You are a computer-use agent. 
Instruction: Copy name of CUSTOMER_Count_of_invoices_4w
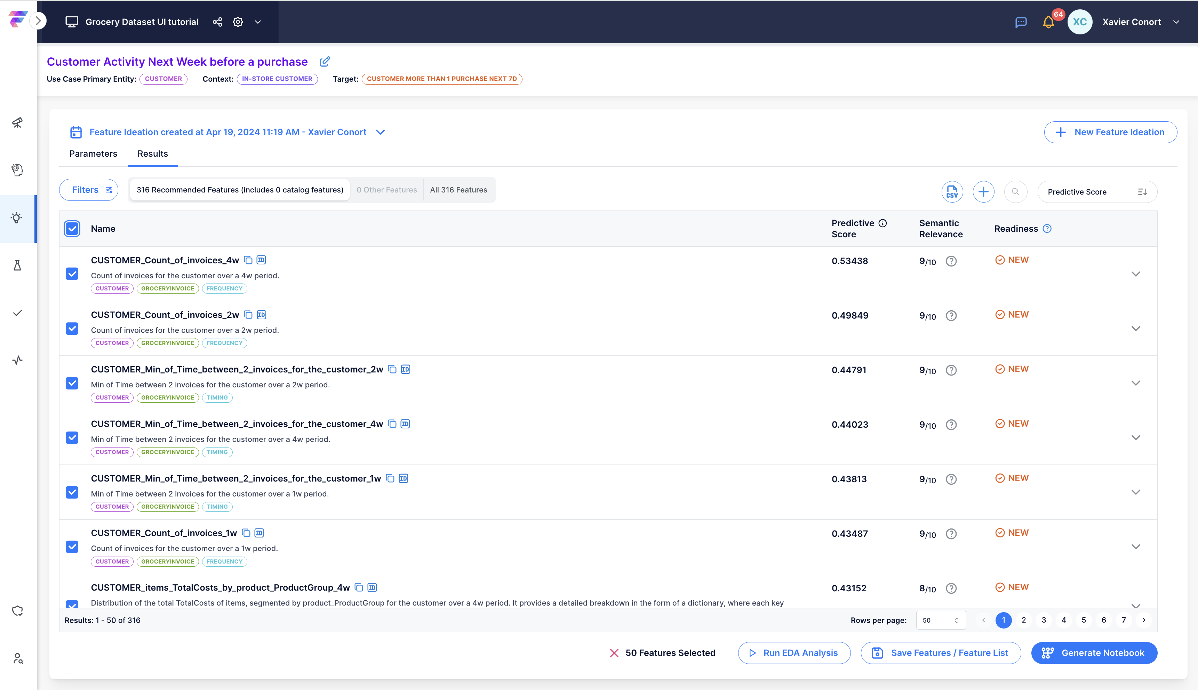point(248,260)
